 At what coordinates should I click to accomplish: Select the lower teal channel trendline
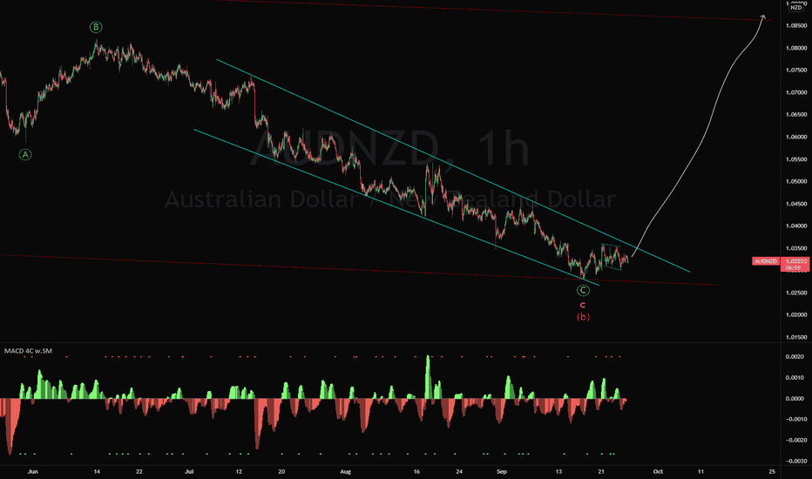[396, 207]
